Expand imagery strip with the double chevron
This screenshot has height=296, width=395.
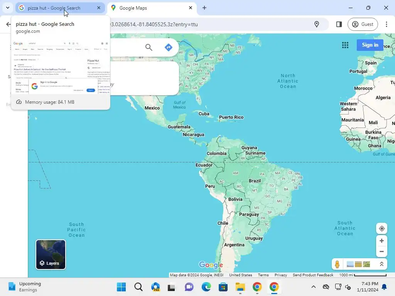click(x=381, y=264)
